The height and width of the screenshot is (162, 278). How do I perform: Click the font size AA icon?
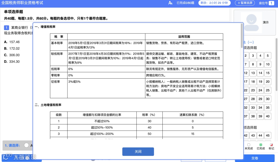click(x=170, y=3)
